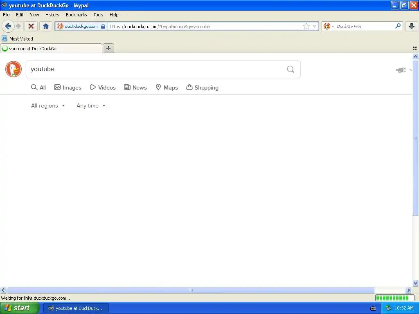Click the padlock security icon
This screenshot has width=419, height=314.
click(x=103, y=26)
